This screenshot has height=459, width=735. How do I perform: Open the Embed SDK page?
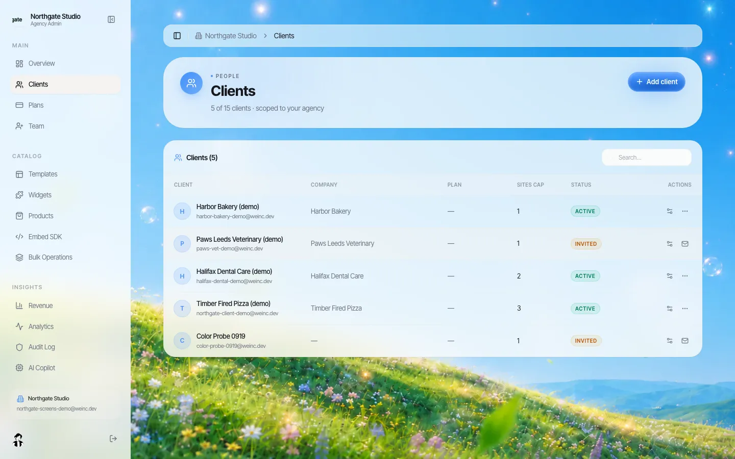click(65, 237)
